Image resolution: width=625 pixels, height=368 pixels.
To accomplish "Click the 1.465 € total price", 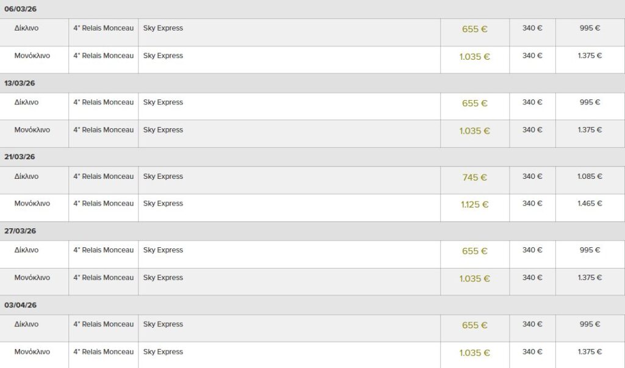I will (x=590, y=203).
